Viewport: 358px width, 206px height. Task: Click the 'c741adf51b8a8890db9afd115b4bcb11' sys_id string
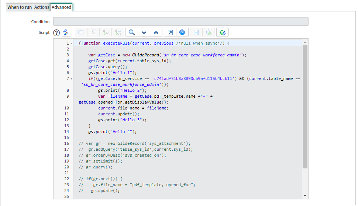tap(193, 78)
